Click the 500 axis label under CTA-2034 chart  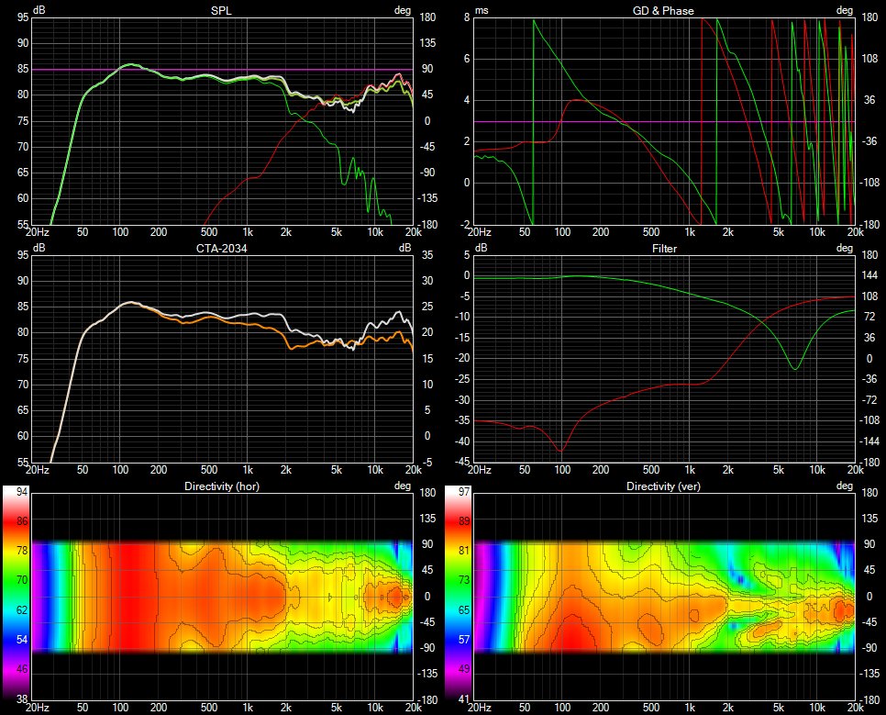pyautogui.click(x=208, y=470)
